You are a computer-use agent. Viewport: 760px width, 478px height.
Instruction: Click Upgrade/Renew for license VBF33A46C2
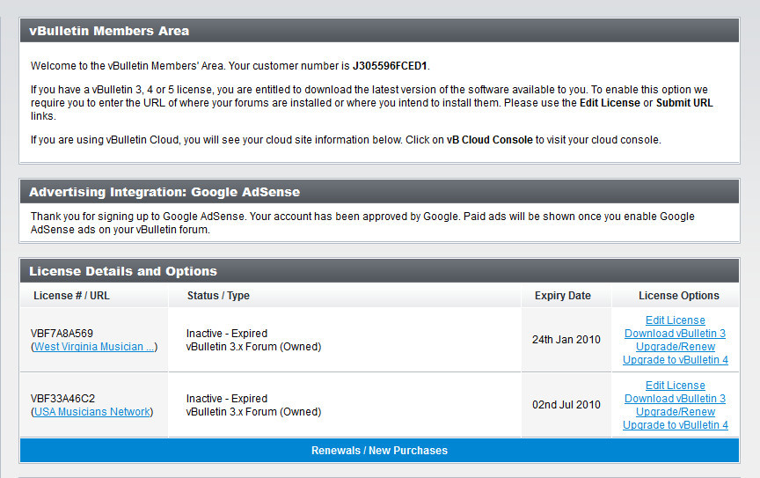point(675,412)
